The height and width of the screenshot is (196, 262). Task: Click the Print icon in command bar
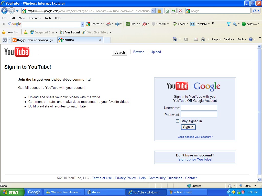click(x=203, y=39)
